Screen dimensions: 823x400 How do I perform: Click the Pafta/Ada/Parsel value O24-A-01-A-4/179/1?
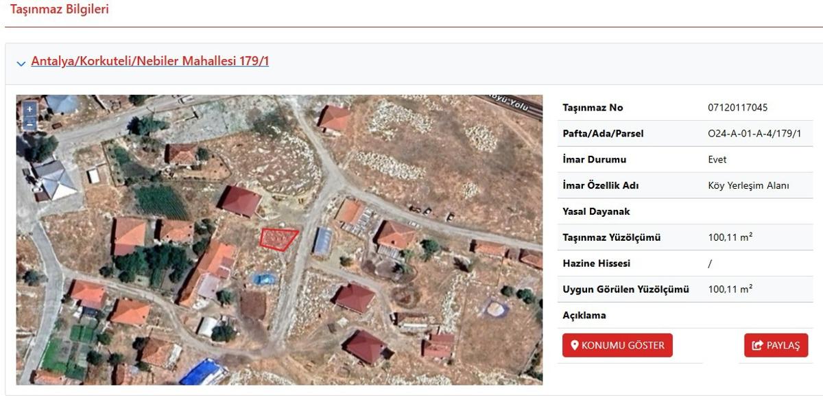click(x=754, y=134)
